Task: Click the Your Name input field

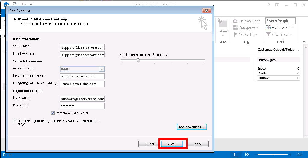Action: (x=82, y=47)
